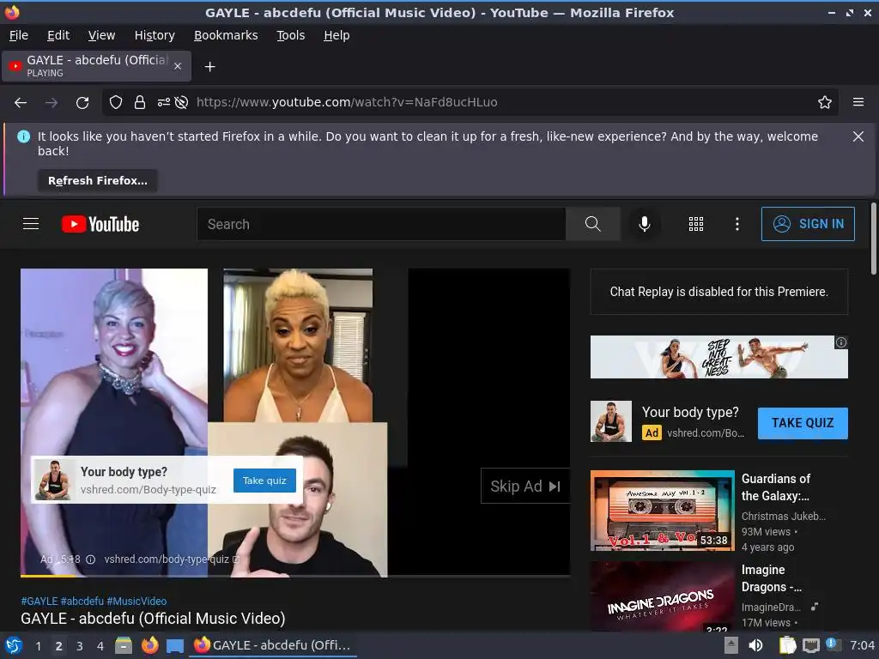879x659 pixels.
Task: Open the YouTube guide hamburger menu
Action: [x=31, y=224]
